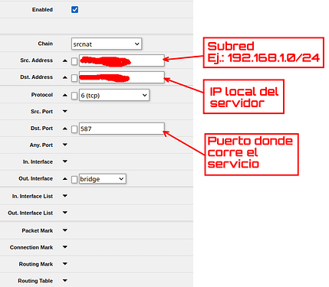
Task: Expand the Out. Interface List field
Action: pos(65,213)
